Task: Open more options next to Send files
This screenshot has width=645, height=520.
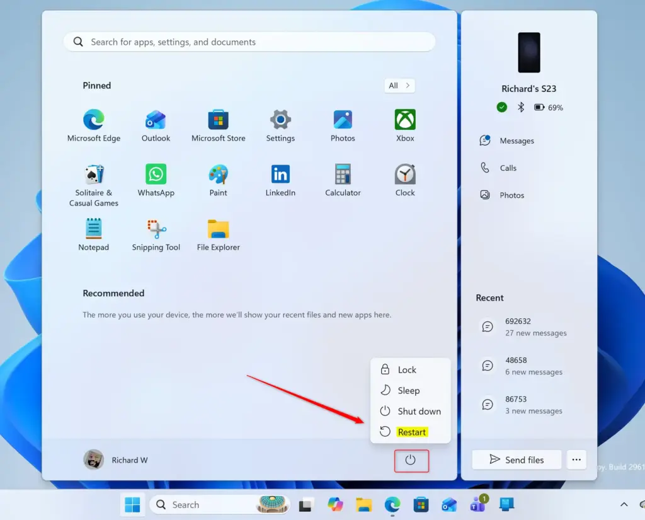Action: pos(576,460)
